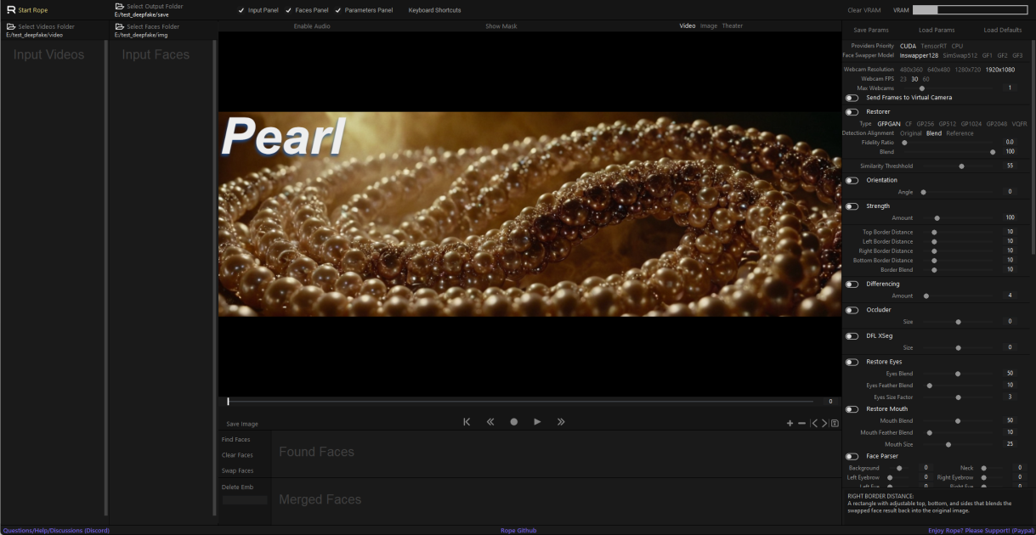Click the round record button
This screenshot has height=535, width=1036.
(514, 422)
